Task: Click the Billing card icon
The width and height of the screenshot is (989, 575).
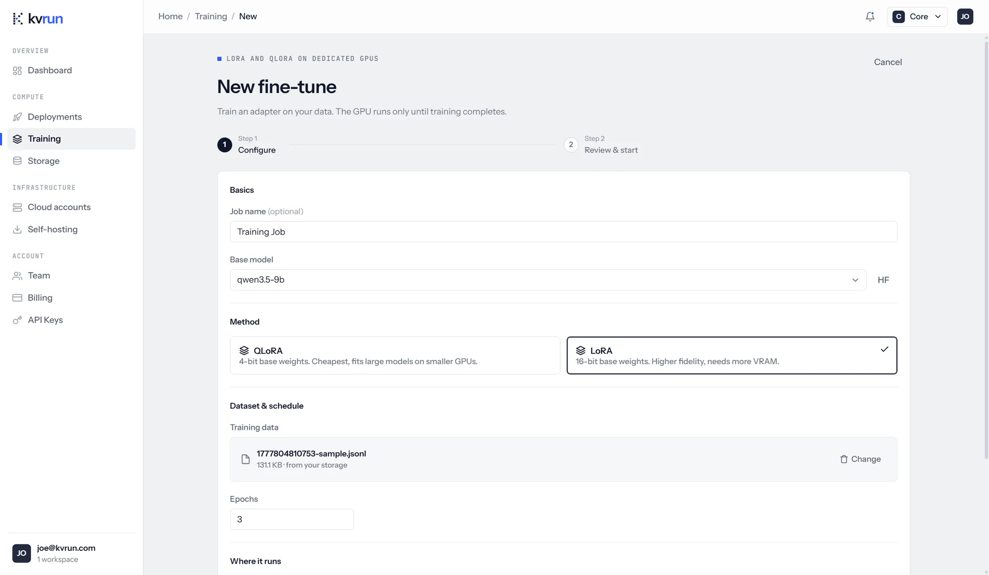Action: tap(17, 298)
